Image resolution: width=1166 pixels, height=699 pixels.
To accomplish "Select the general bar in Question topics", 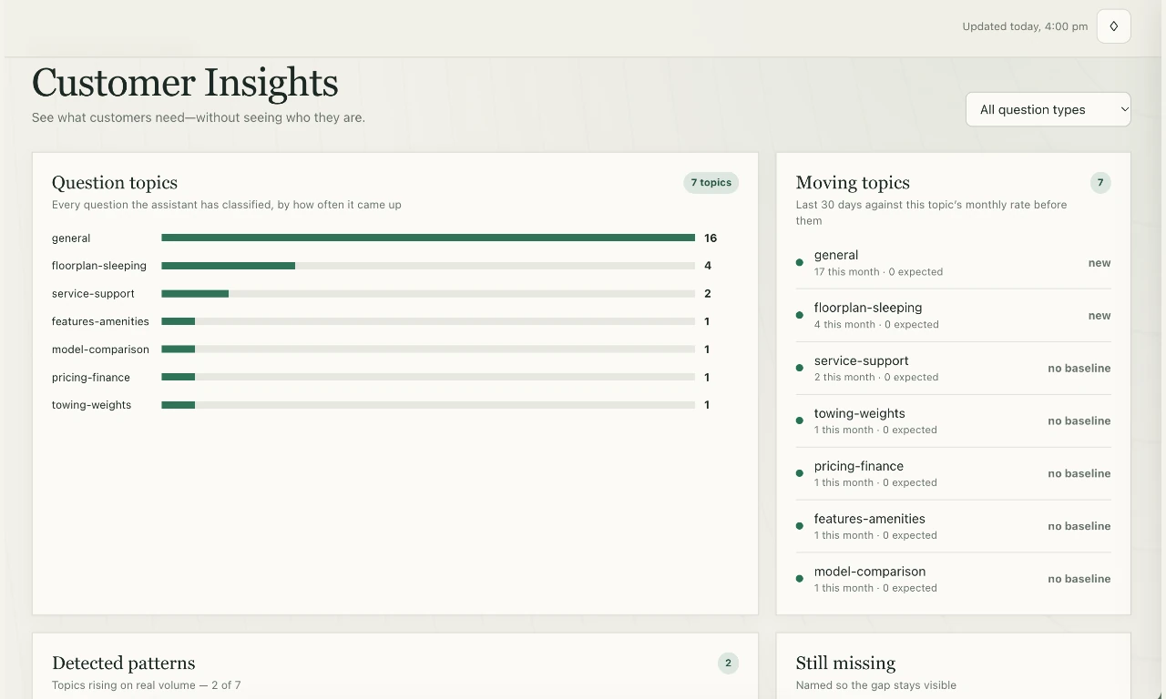I will pos(428,238).
